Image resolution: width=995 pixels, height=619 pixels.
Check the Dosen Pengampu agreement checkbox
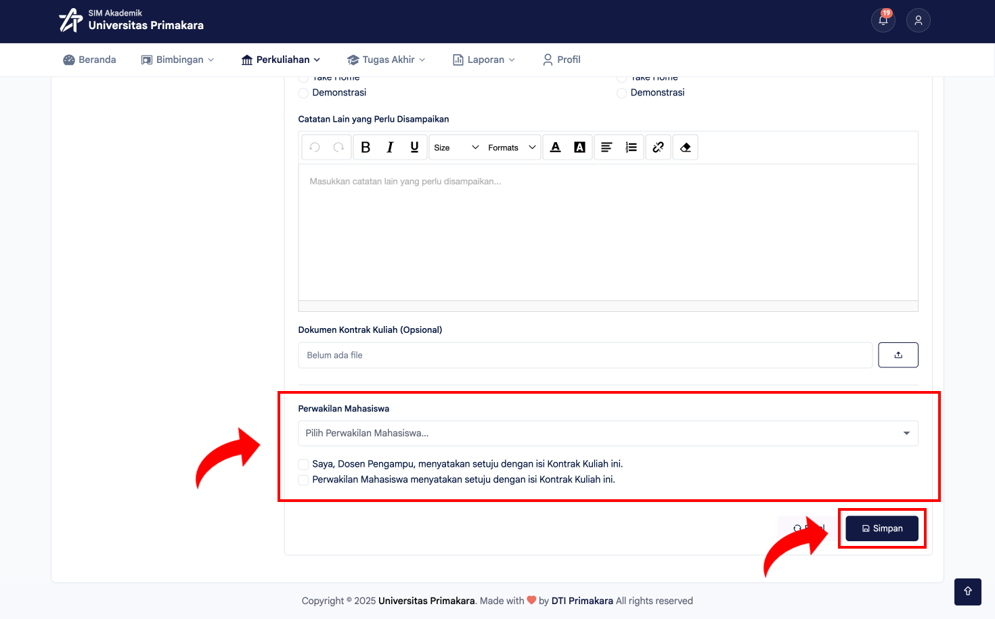[x=303, y=464]
